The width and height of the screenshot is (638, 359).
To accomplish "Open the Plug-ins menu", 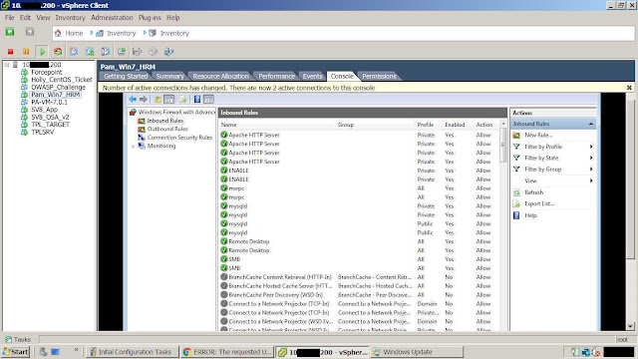I will tap(150, 18).
